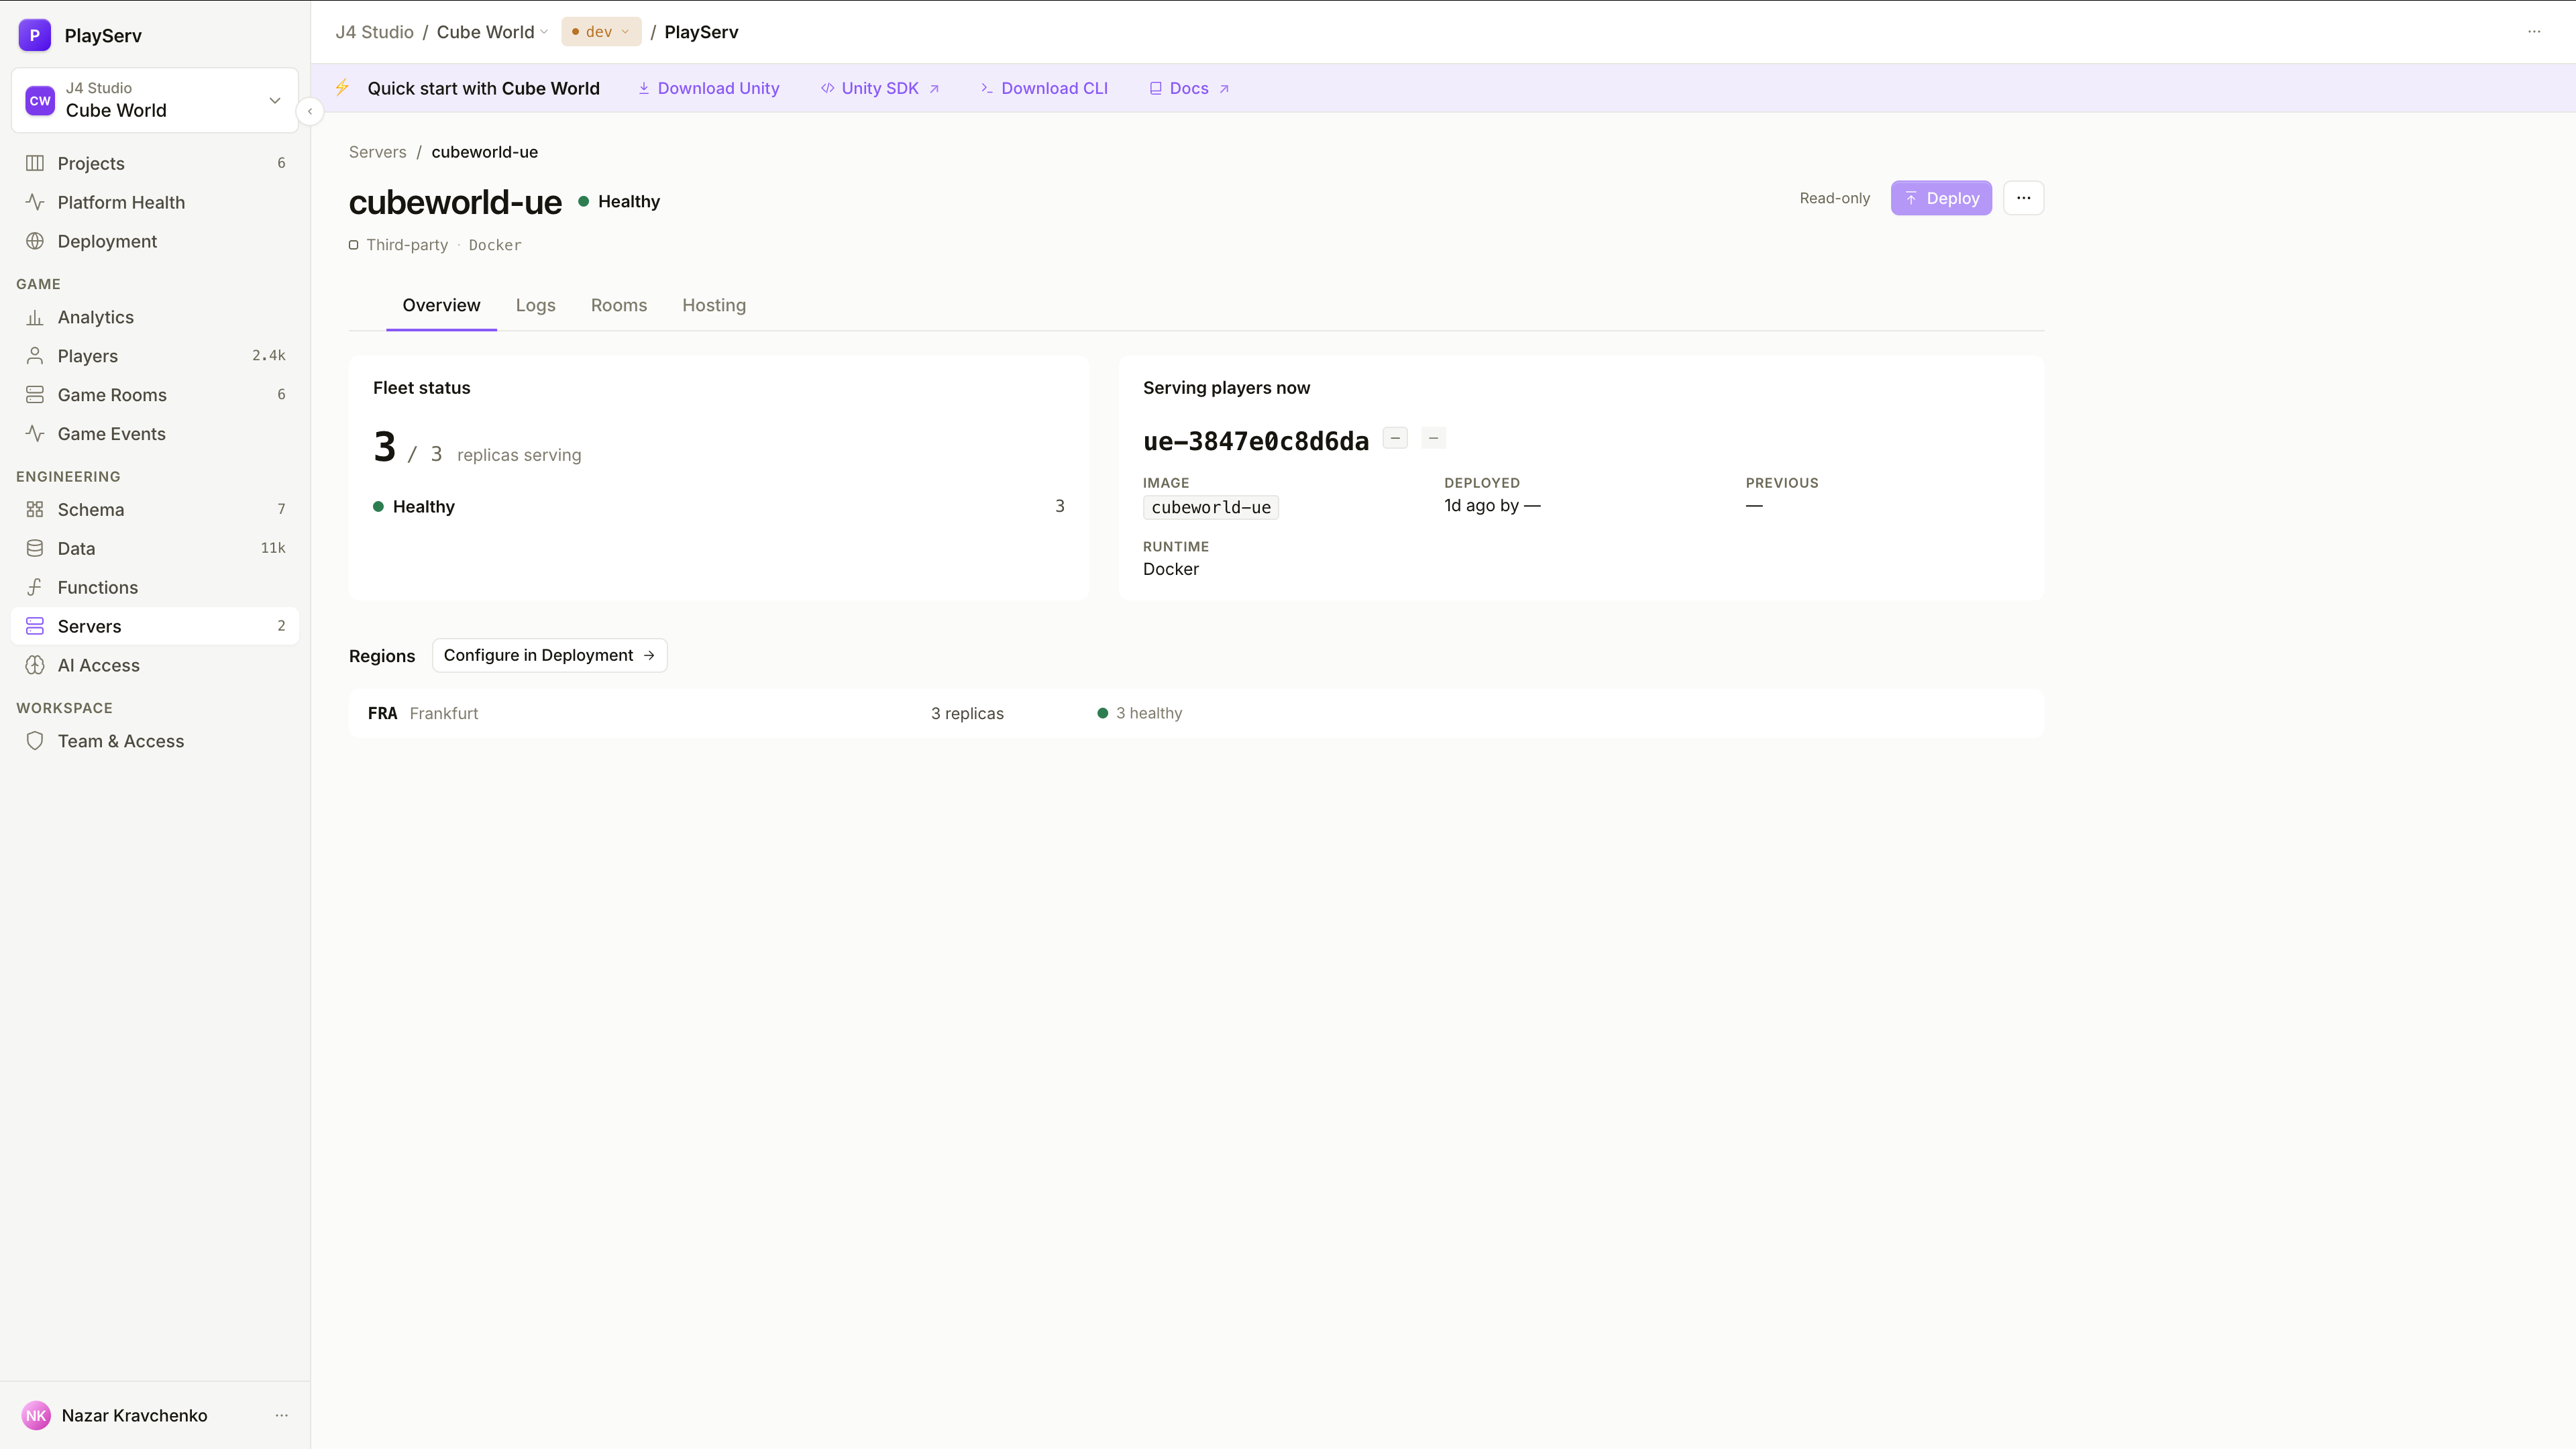Switch to the Hosting tab
2576x1449 pixels.
pos(714,305)
